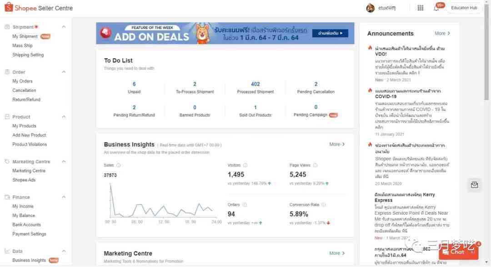Click the Data section icon

click(7, 251)
